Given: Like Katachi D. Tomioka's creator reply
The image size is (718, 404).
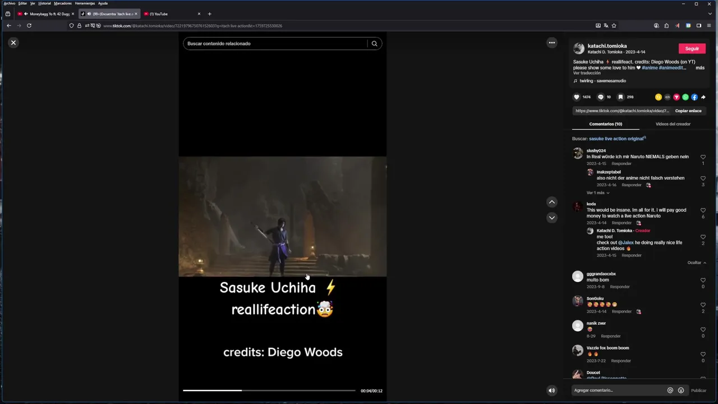Looking at the screenshot, I should tap(703, 237).
